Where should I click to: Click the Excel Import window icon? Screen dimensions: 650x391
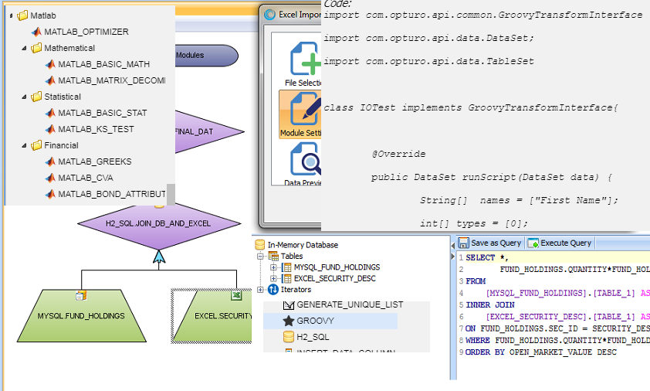(270, 15)
